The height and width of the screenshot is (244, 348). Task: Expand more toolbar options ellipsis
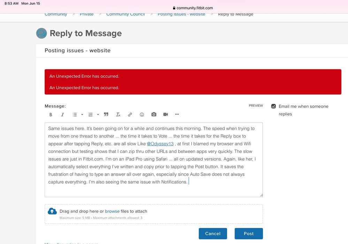click(177, 114)
